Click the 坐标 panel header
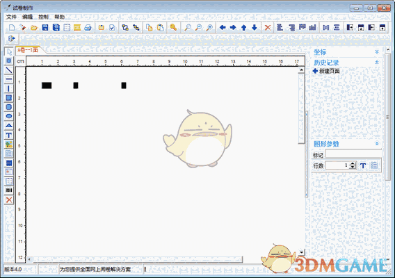The width and height of the screenshot is (395, 278). 346,52
